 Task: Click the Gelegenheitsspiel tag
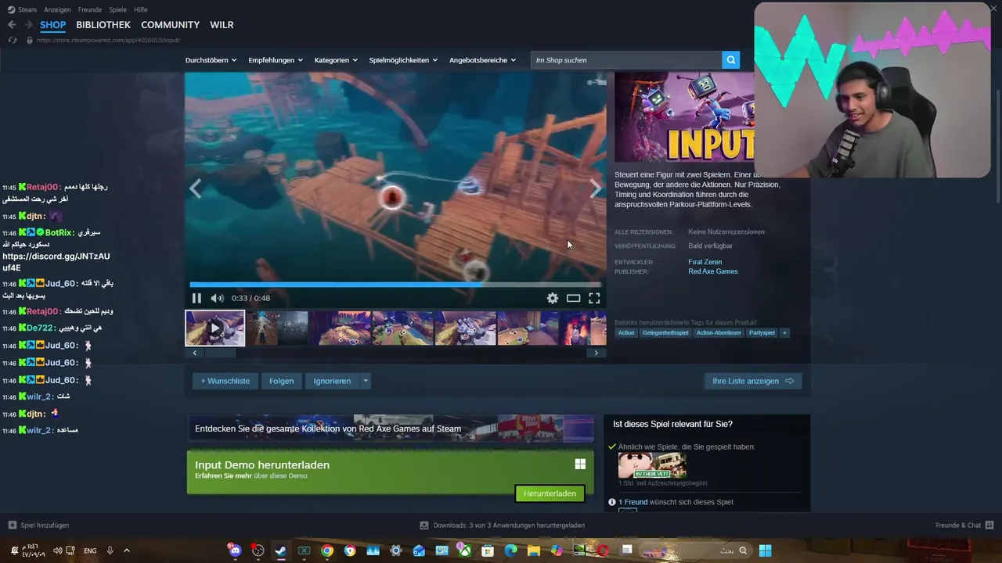coord(665,333)
